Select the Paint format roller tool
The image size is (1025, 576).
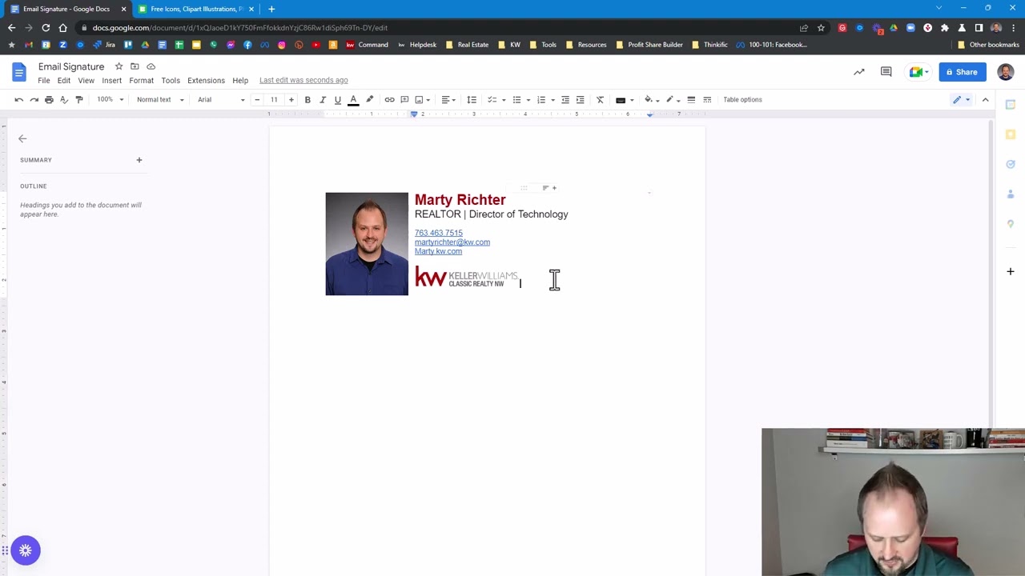click(78, 99)
